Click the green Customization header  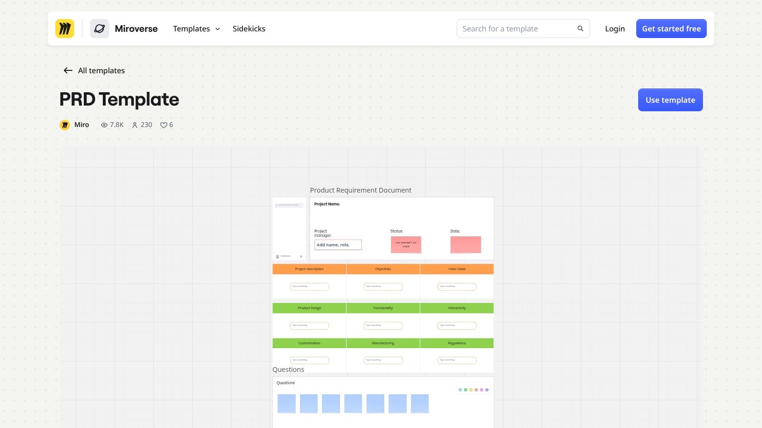(309, 343)
